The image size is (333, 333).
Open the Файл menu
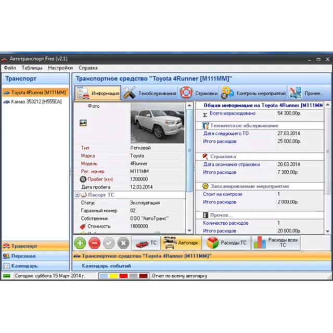click(x=10, y=68)
